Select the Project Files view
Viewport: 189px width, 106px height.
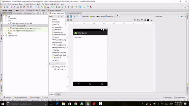tap(18, 13)
